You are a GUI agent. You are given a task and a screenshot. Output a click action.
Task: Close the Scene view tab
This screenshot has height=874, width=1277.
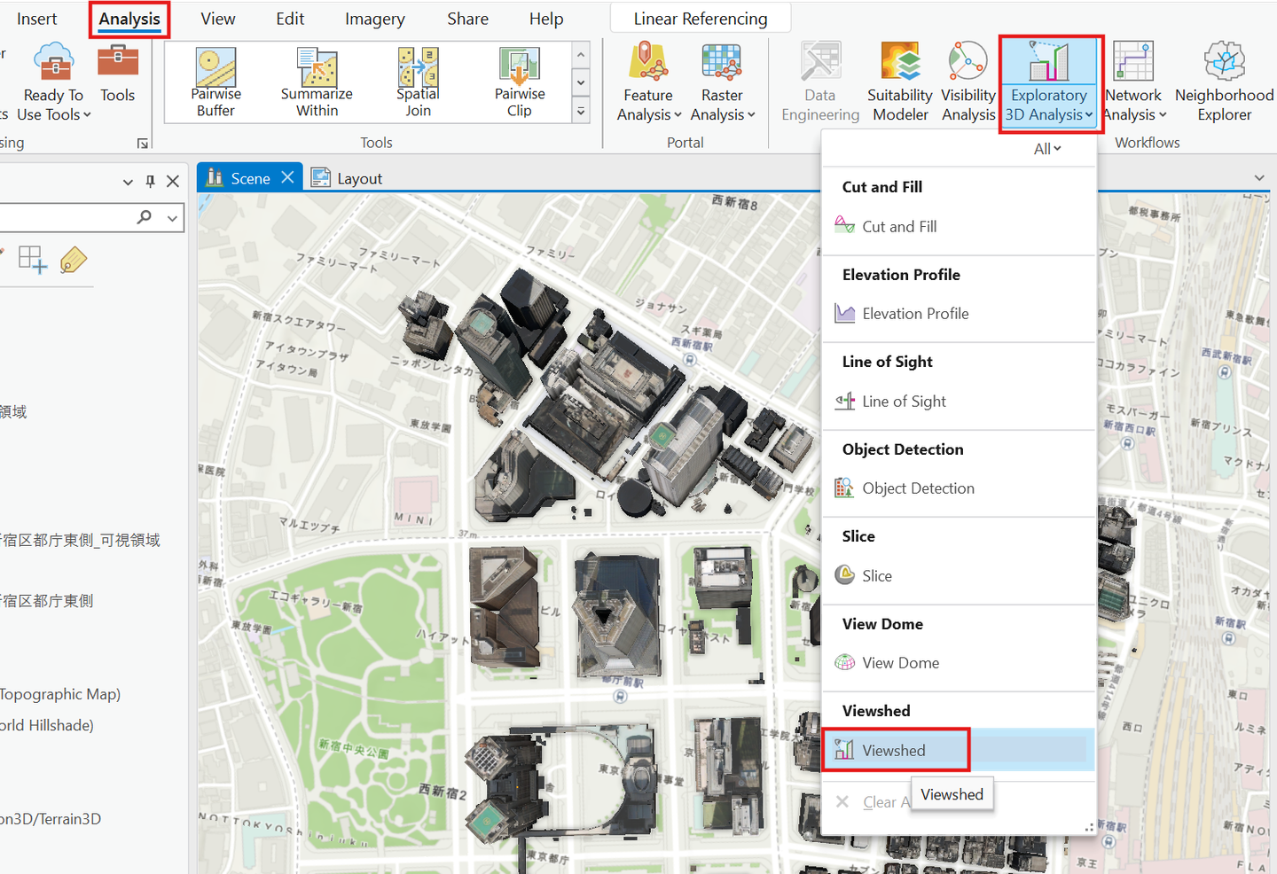[x=287, y=177]
